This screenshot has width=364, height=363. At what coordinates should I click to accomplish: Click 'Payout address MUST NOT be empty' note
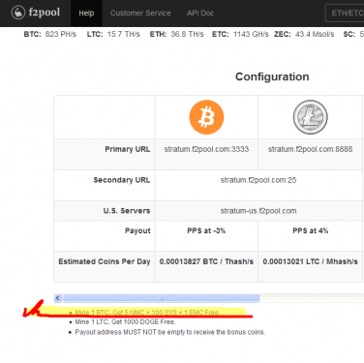170,332
